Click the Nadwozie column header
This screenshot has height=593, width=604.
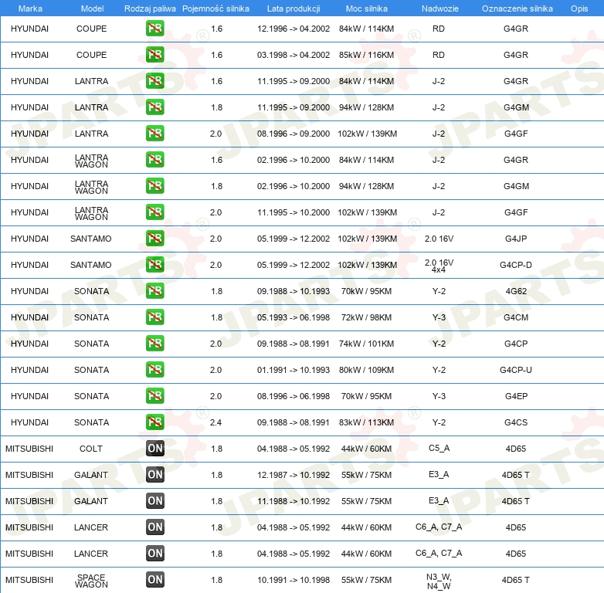coord(440,8)
